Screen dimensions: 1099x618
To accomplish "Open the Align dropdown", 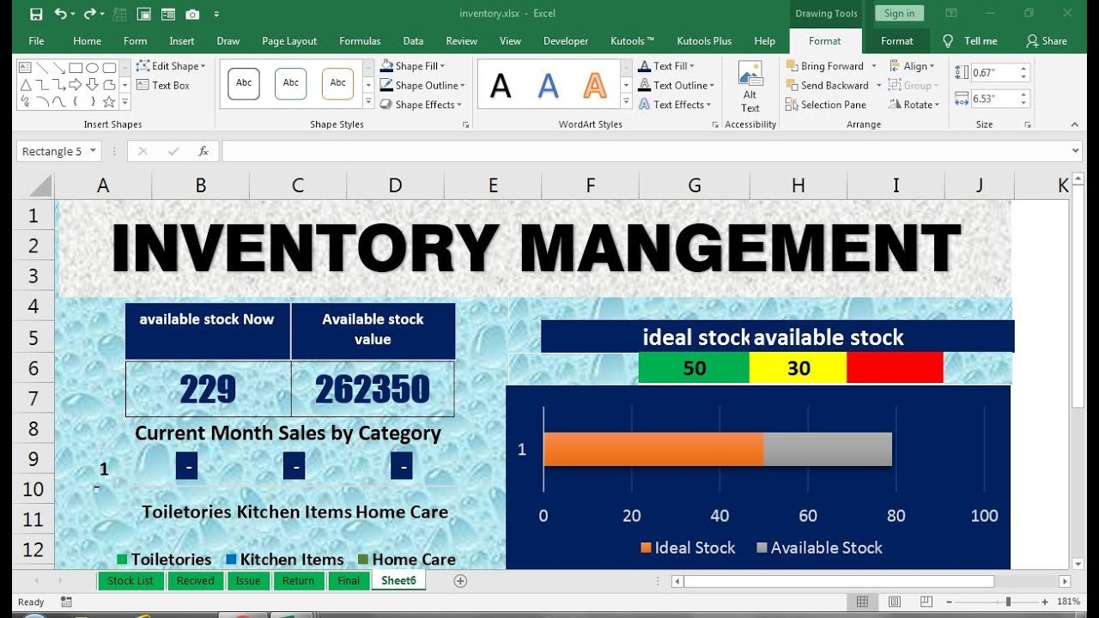I will (914, 66).
